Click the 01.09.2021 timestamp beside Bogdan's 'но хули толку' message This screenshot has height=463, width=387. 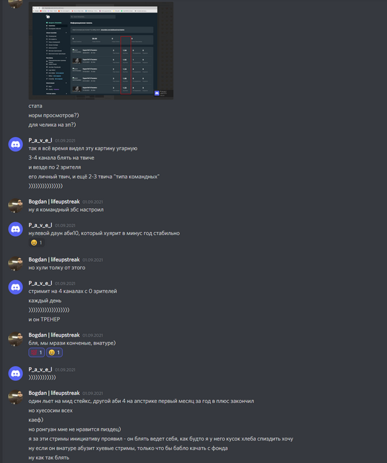(92, 260)
